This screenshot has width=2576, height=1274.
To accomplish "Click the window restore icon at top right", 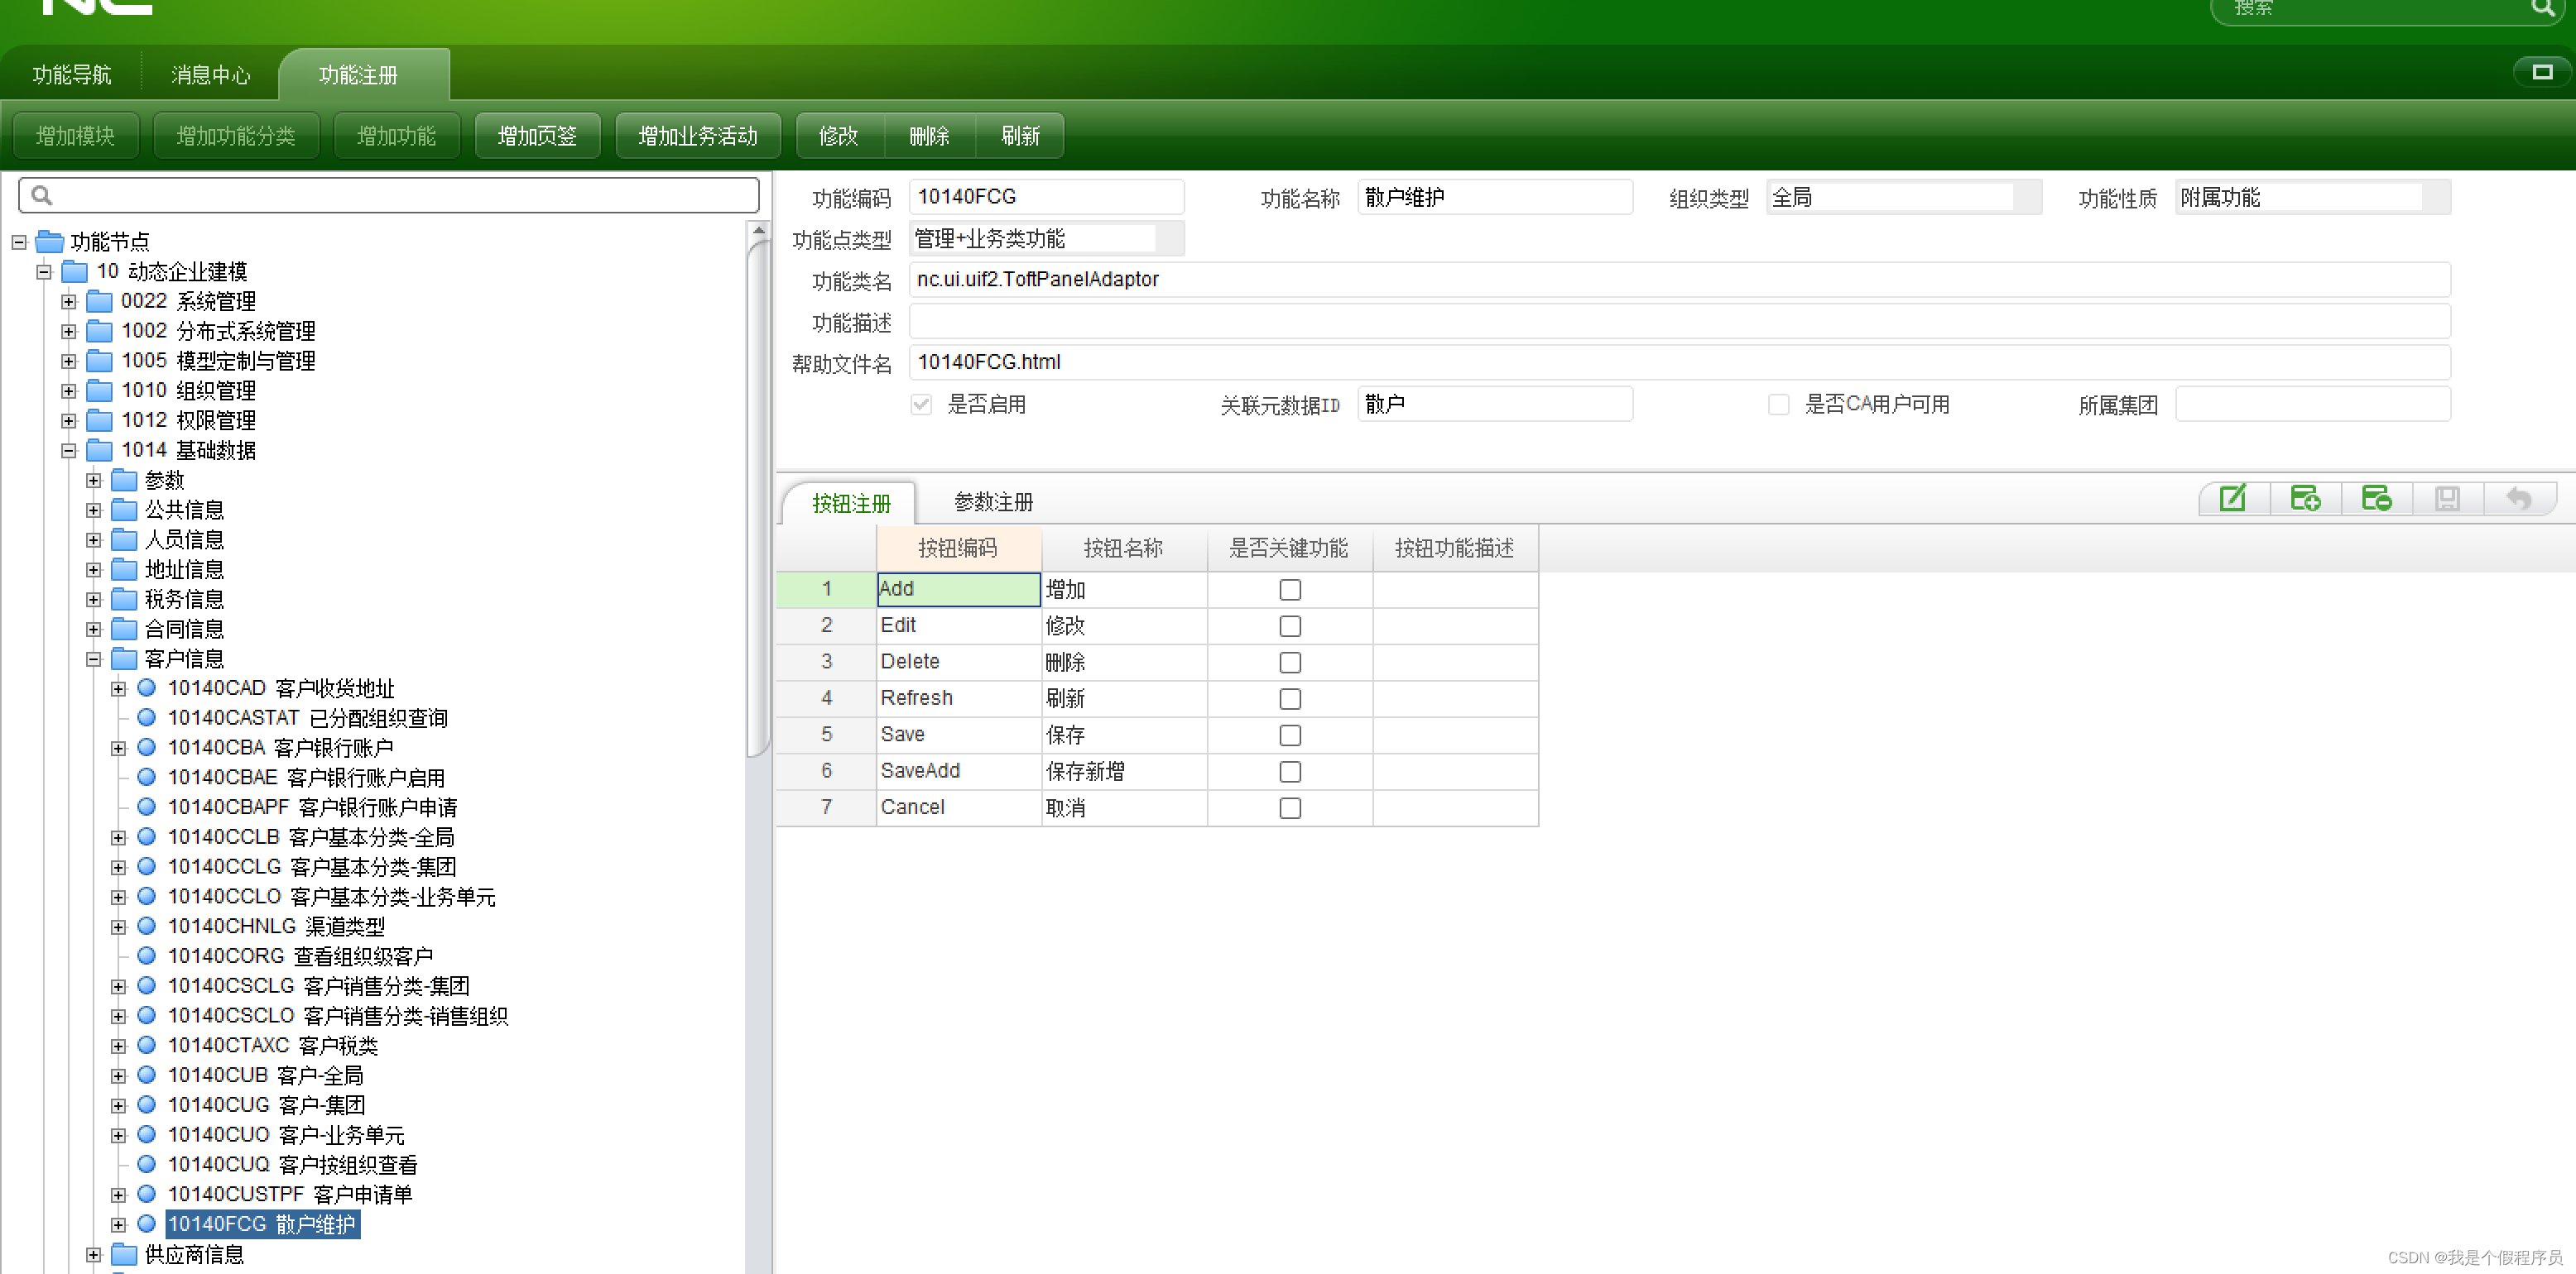I will point(2542,72).
